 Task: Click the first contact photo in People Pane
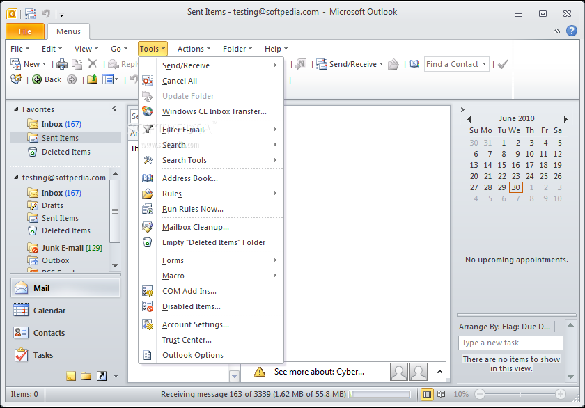click(399, 372)
